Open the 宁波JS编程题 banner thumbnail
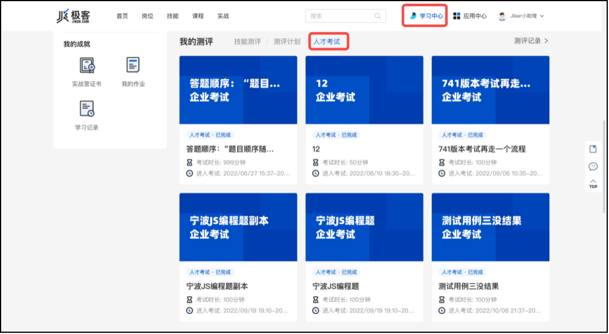Screen dimensions: 609x334 [x=364, y=227]
